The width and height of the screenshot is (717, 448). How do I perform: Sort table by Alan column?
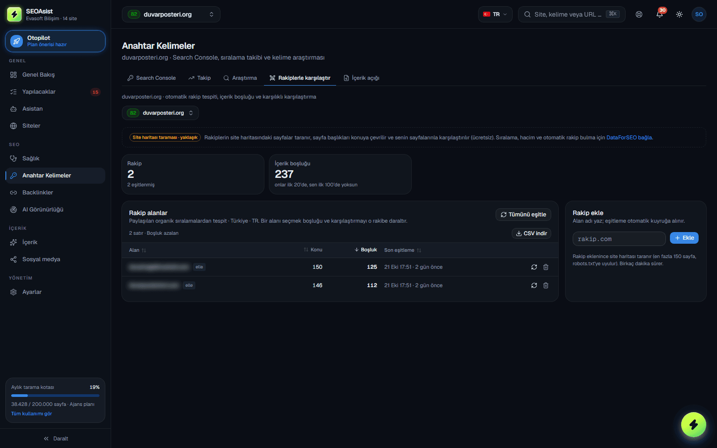click(138, 250)
